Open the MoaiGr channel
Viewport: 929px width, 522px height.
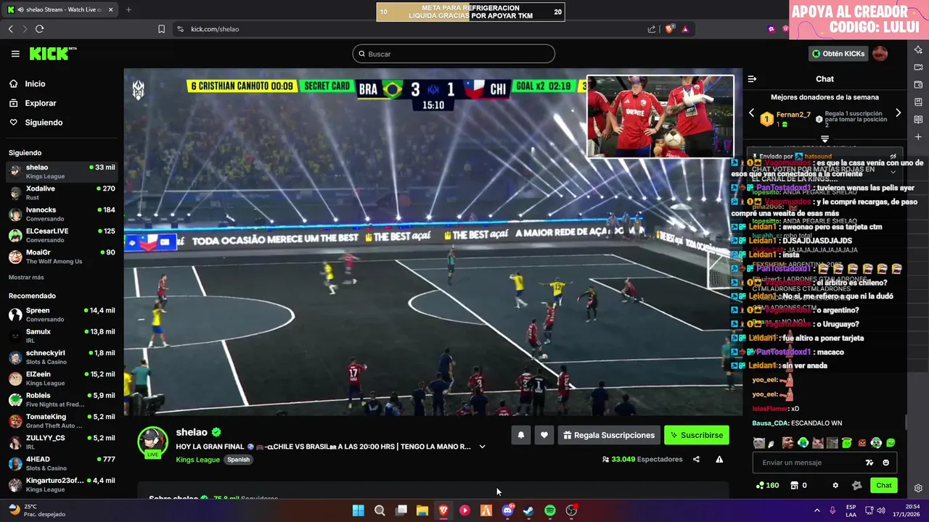(62, 257)
